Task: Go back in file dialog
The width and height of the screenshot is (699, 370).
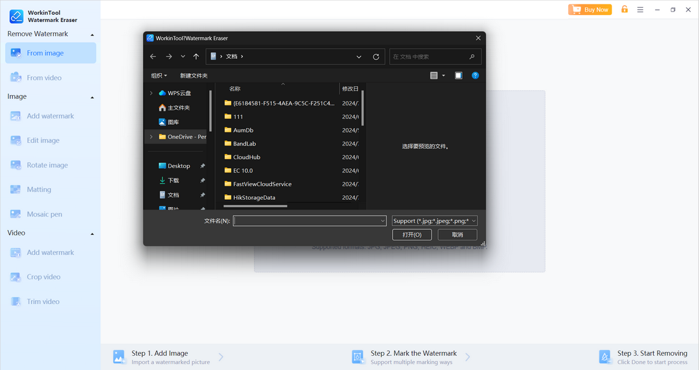Action: [x=153, y=57]
